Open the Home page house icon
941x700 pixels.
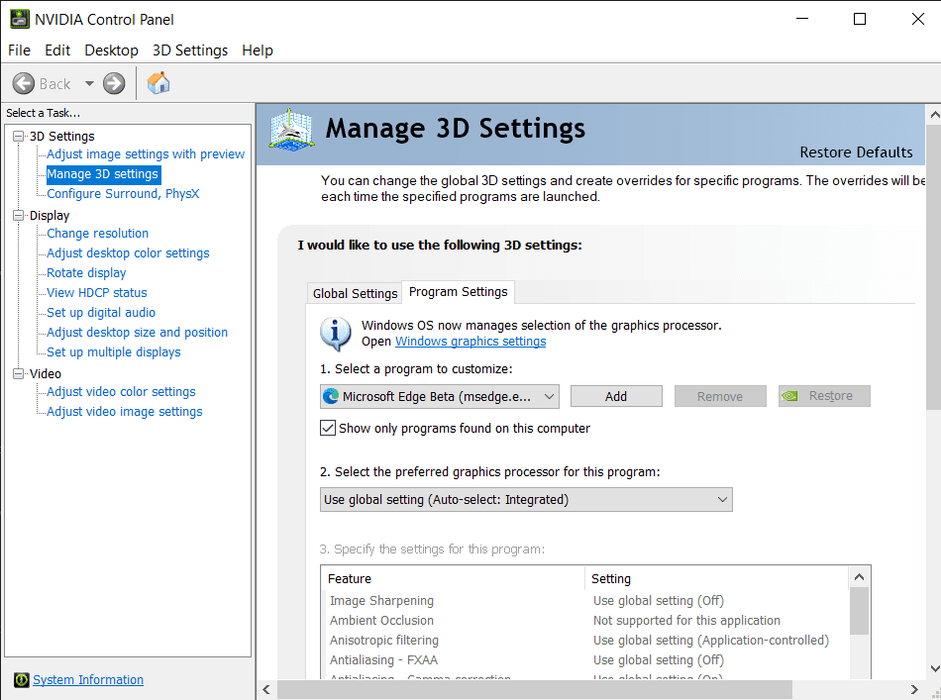coord(158,83)
